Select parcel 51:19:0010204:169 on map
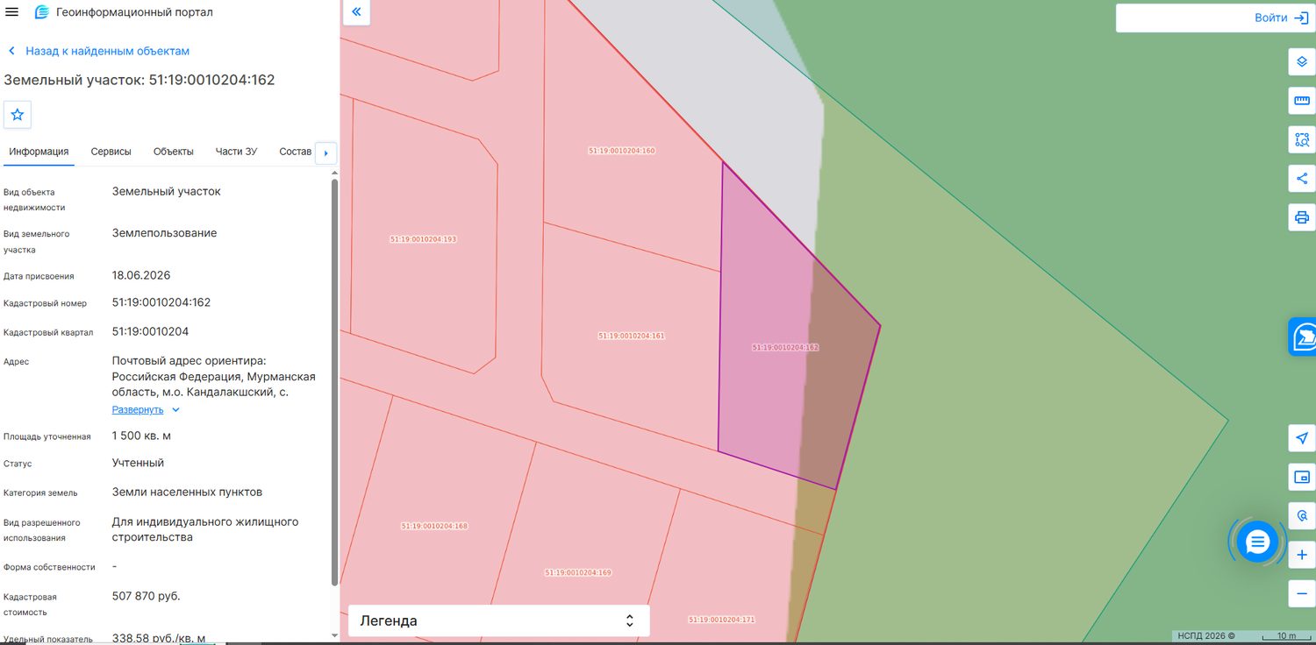Image resolution: width=1316 pixels, height=645 pixels. 577,572
